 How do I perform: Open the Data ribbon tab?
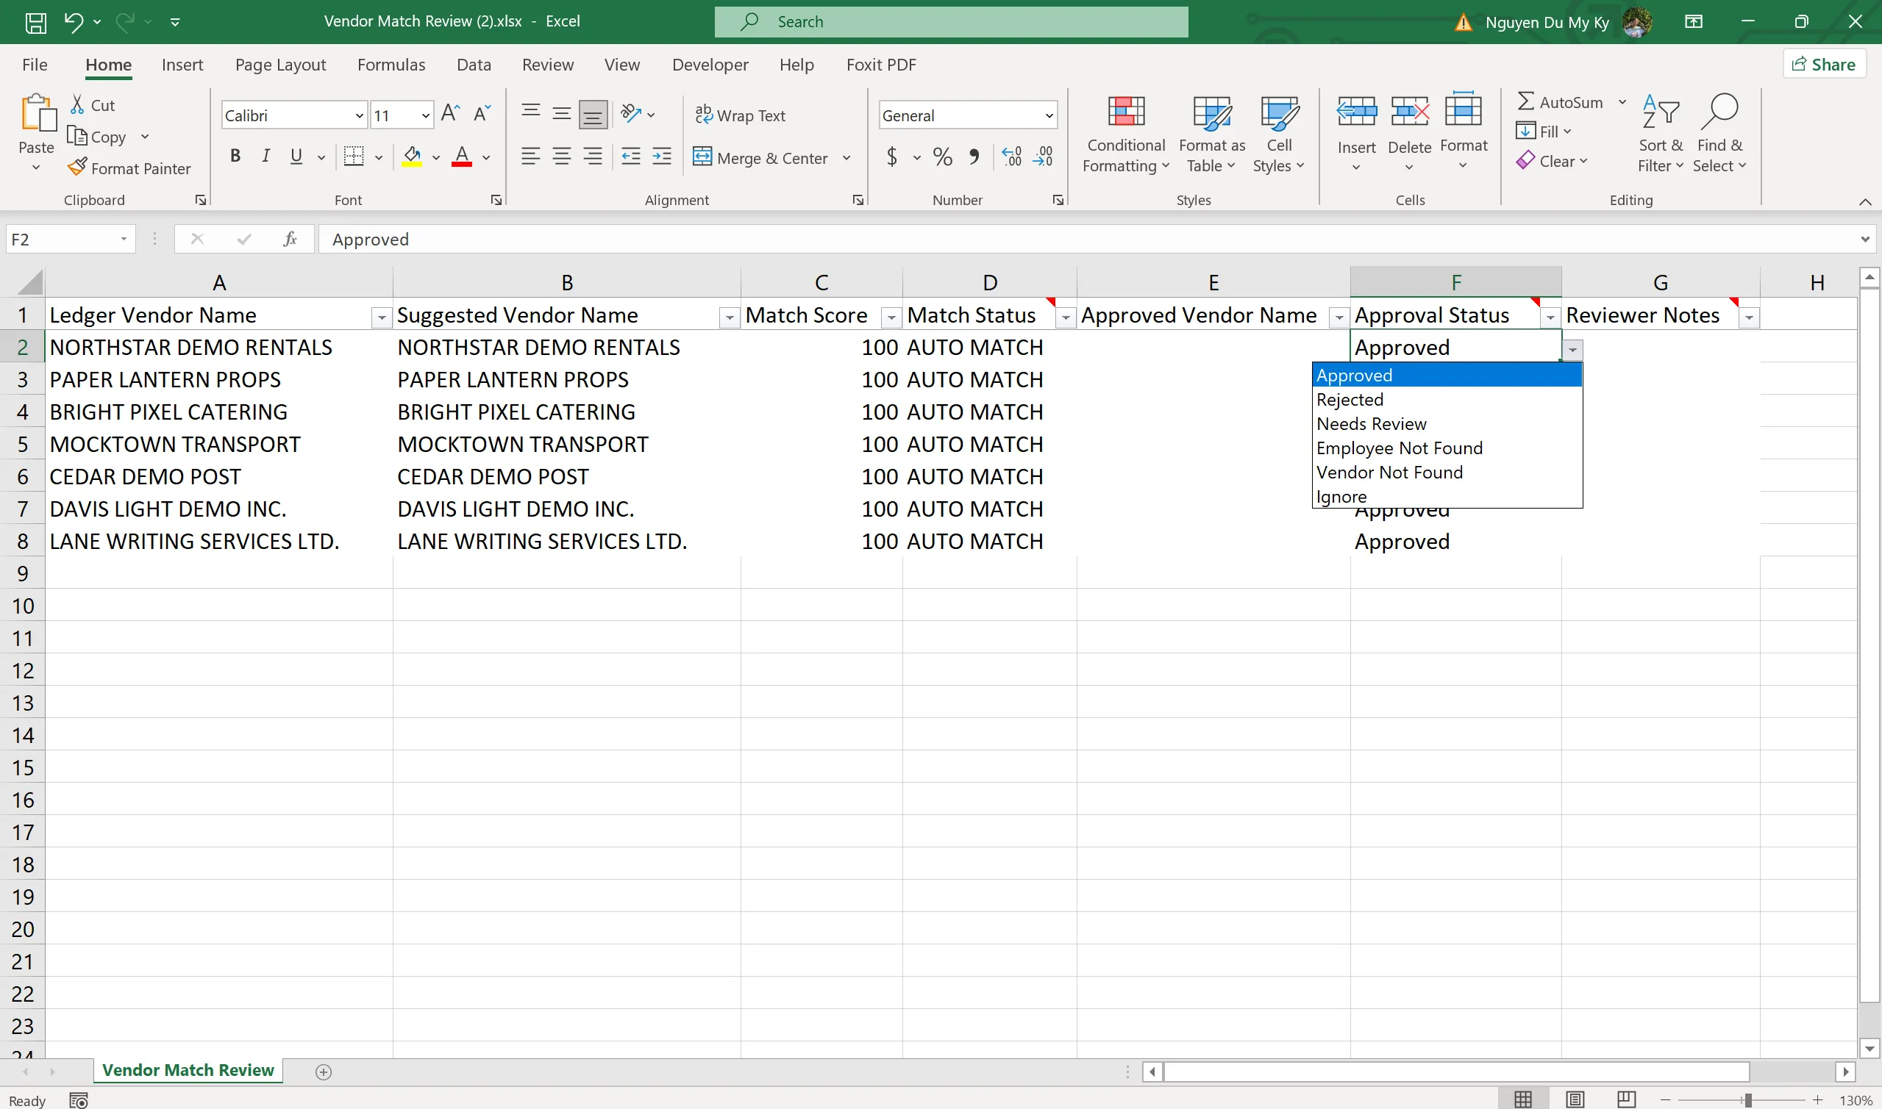click(x=474, y=65)
